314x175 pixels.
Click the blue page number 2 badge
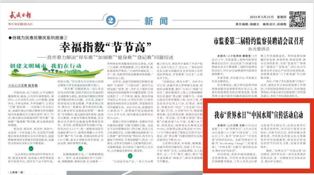[111, 20]
